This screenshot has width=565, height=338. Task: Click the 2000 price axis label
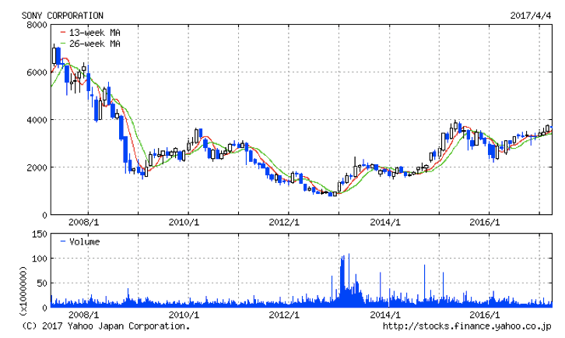37,167
